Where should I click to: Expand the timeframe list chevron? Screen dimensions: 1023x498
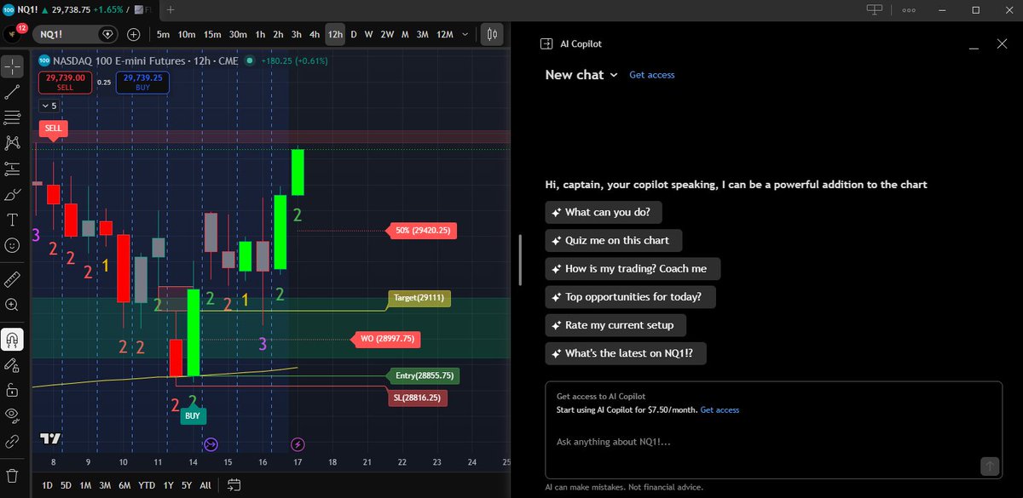click(x=465, y=35)
